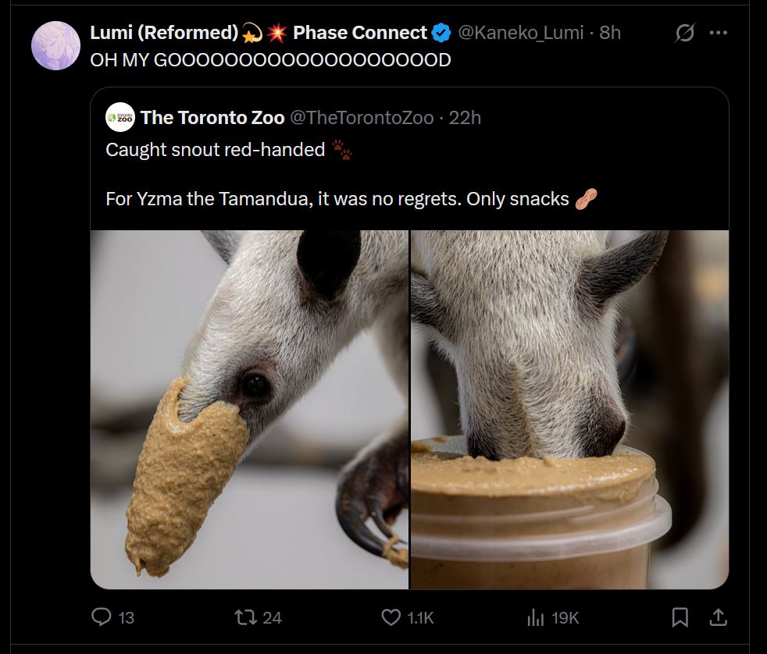Repost this tweet via retweet icon
767x654 pixels.
coord(245,617)
